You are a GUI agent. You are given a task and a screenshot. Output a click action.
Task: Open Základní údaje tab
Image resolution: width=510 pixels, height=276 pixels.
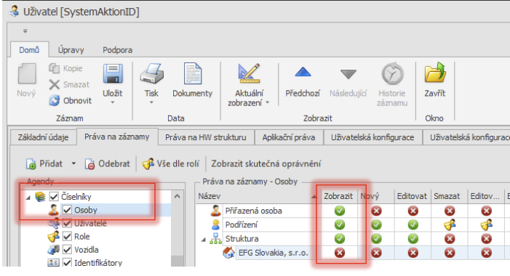point(43,137)
